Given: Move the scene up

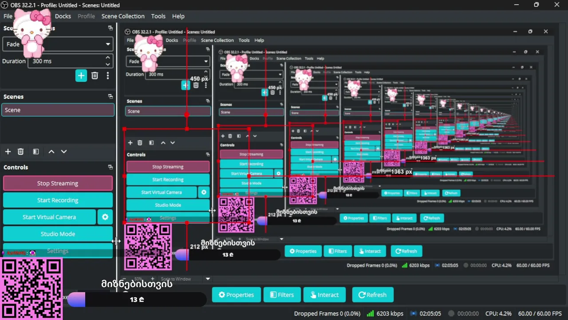Looking at the screenshot, I should tap(51, 152).
